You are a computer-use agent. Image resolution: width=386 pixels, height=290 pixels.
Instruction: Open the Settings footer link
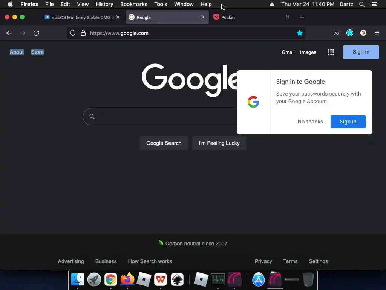coord(318,261)
